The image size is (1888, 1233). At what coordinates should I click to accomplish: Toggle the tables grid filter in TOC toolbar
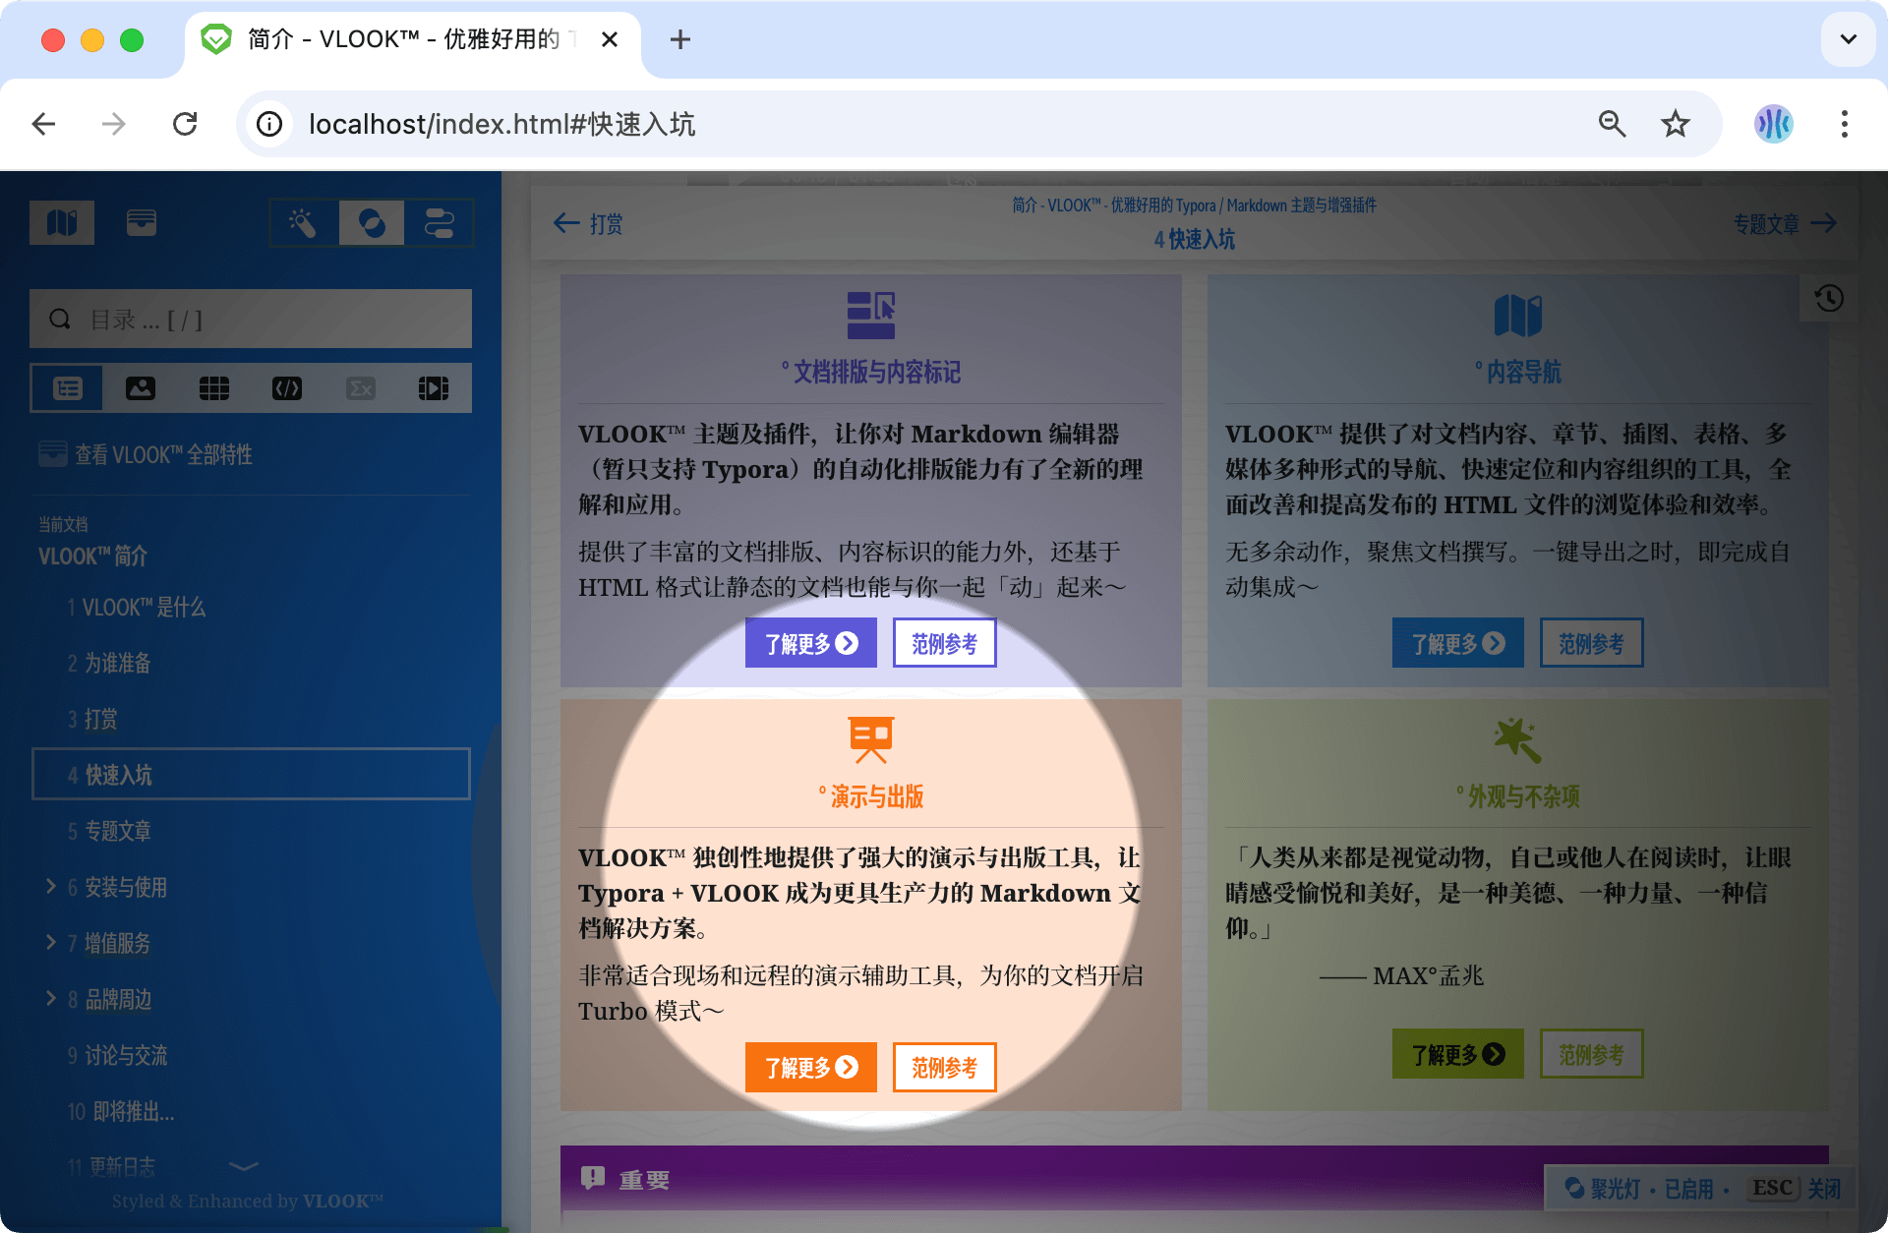pos(214,387)
